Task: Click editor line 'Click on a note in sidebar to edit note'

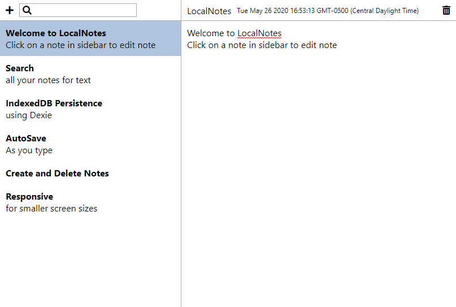Action: (262, 45)
